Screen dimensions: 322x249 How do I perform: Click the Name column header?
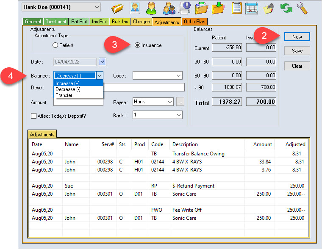(x=75, y=144)
